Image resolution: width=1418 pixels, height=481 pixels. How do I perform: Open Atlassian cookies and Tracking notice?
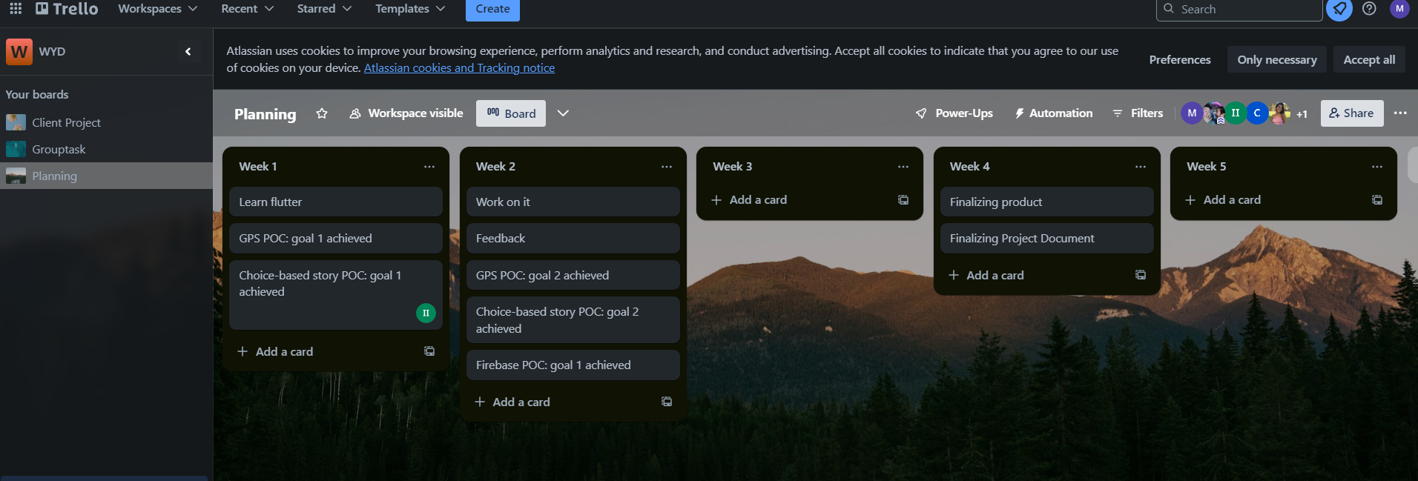click(459, 68)
